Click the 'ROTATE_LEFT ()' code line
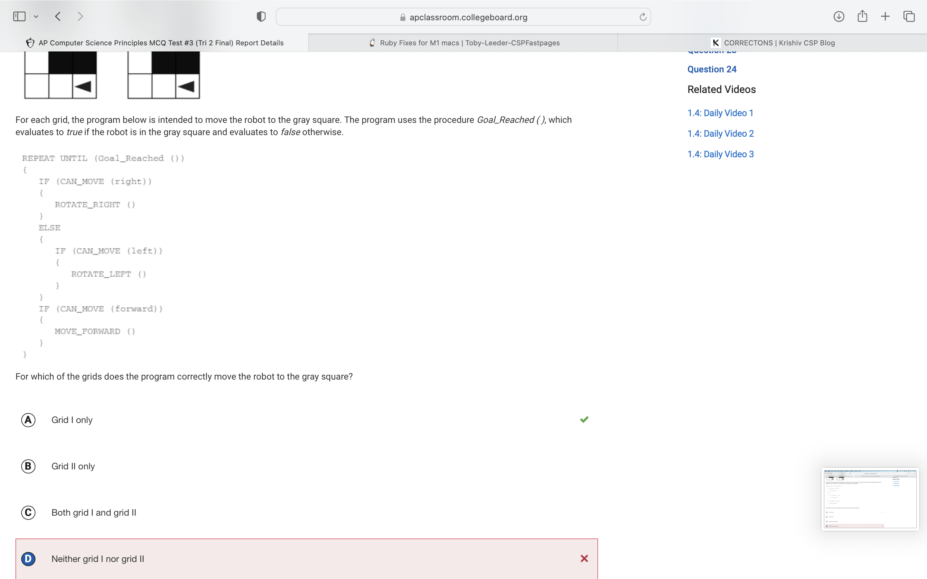 [x=109, y=274]
